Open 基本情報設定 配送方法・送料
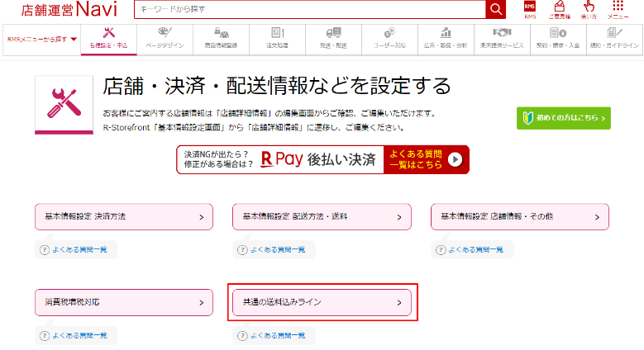 coord(322,216)
